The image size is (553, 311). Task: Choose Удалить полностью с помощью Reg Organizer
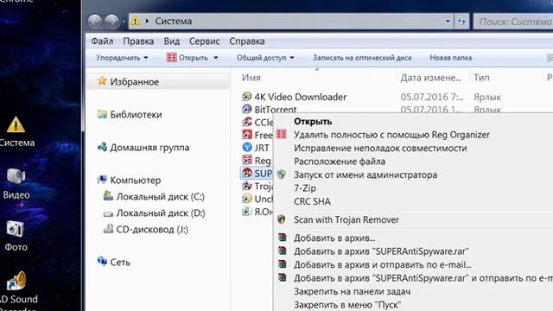click(x=391, y=135)
